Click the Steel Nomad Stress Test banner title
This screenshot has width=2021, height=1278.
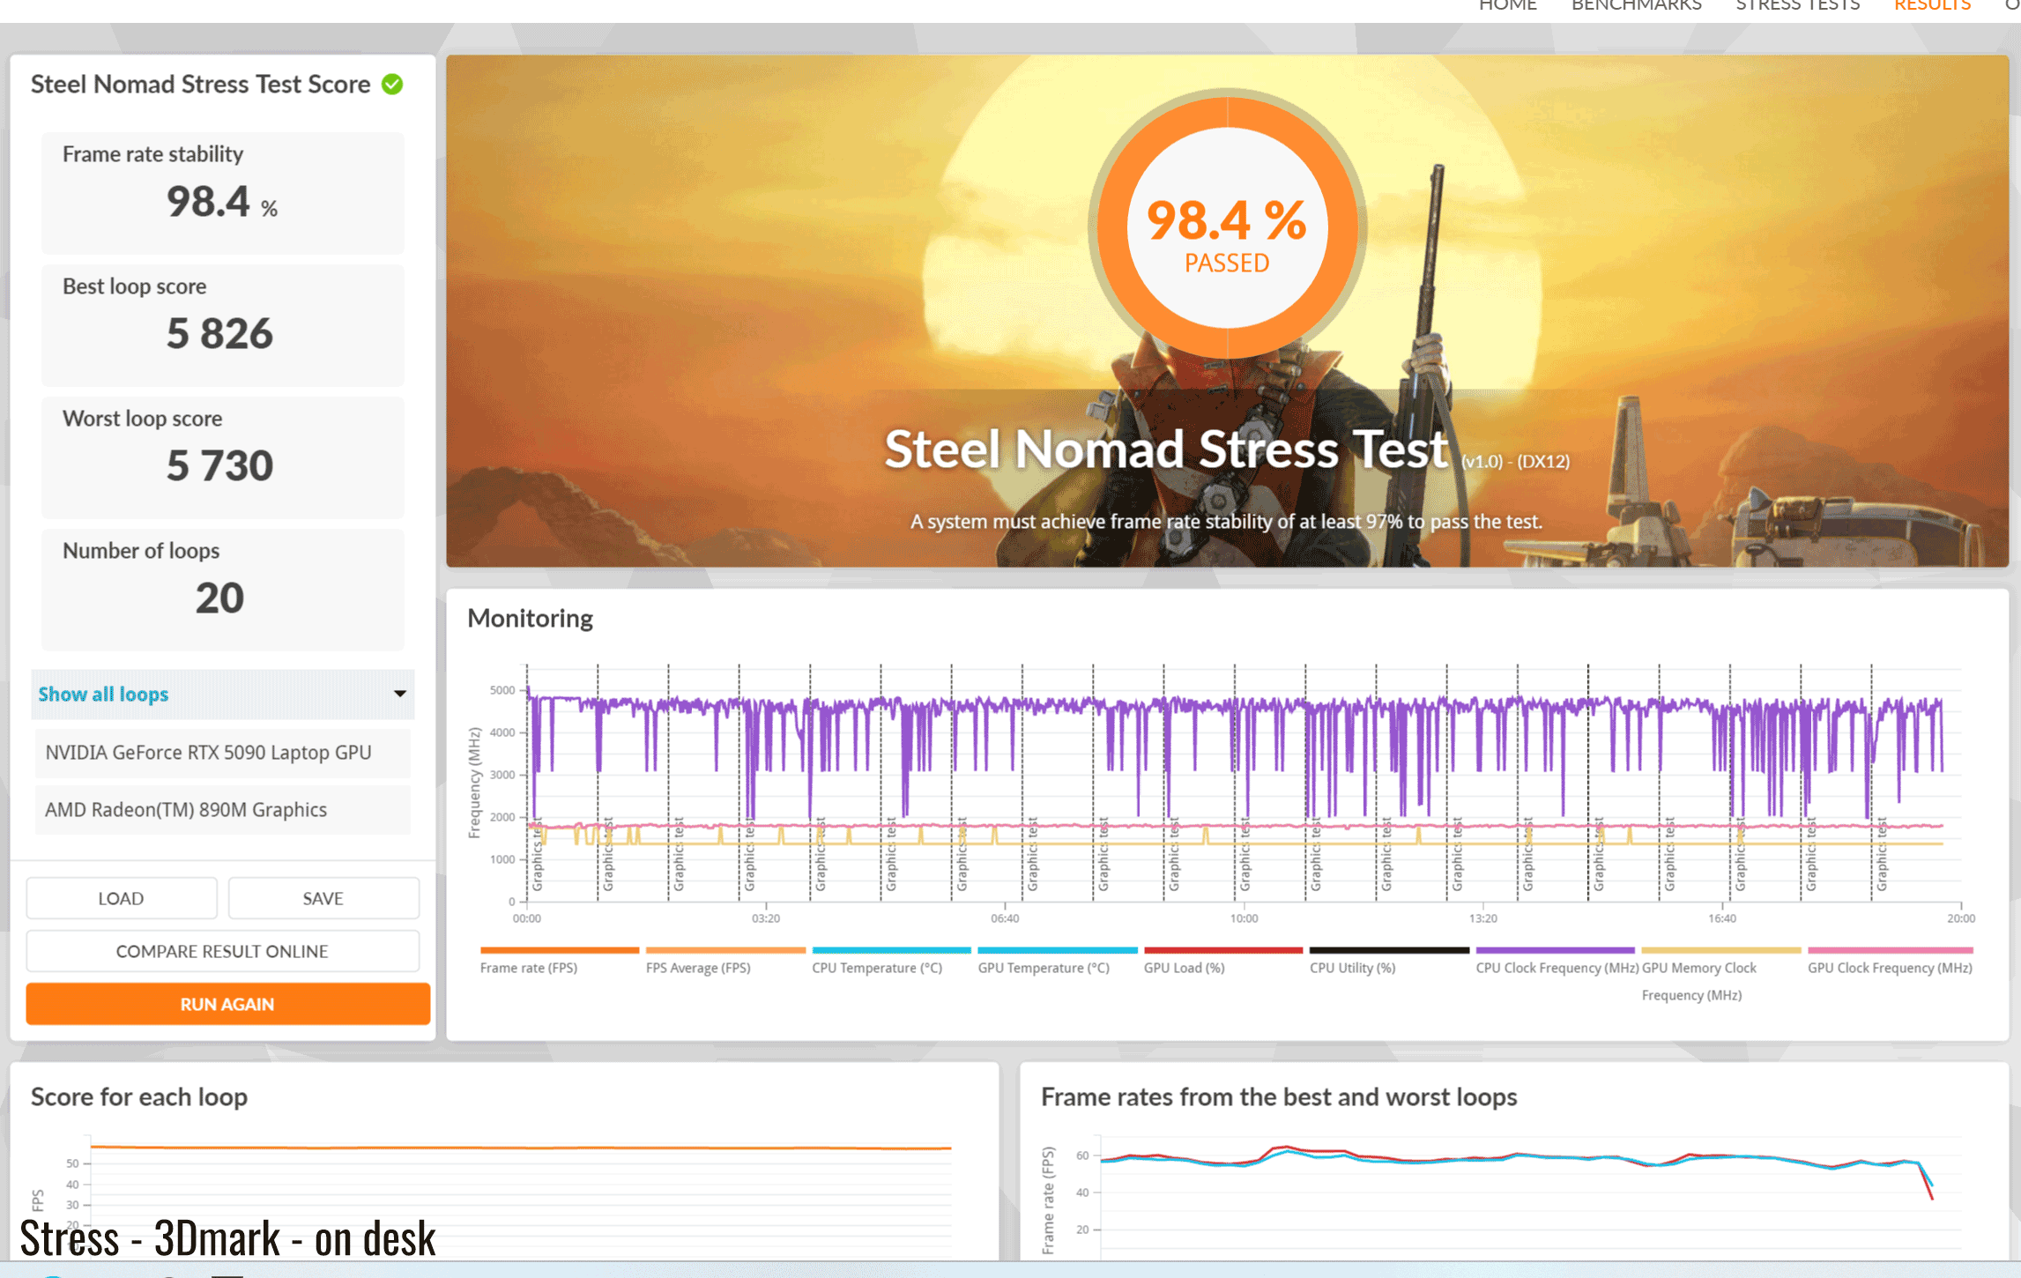coord(1166,450)
